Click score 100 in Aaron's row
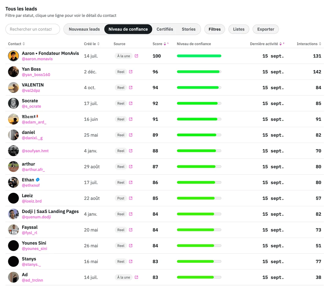 pos(156,56)
